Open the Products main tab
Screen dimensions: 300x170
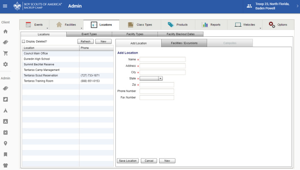pos(178,25)
